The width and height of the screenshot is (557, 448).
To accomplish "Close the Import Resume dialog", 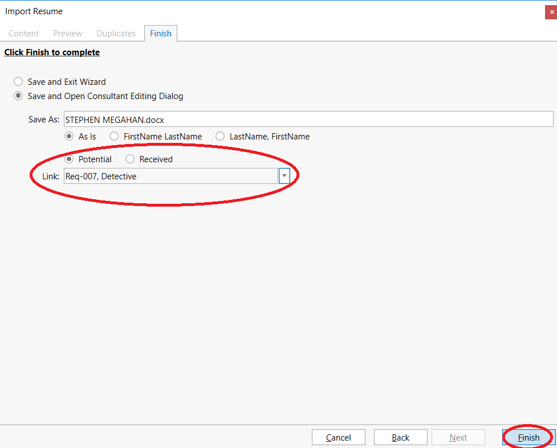I will (551, 12).
